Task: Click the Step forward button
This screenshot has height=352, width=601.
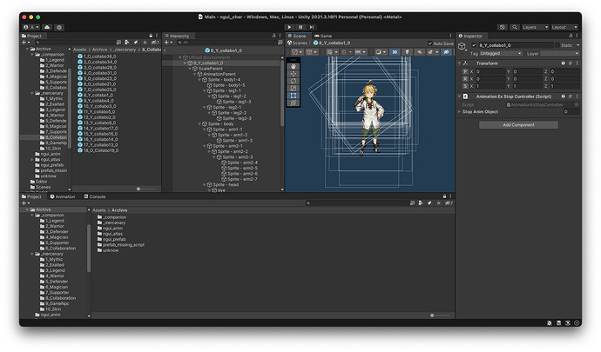Action: 312,27
